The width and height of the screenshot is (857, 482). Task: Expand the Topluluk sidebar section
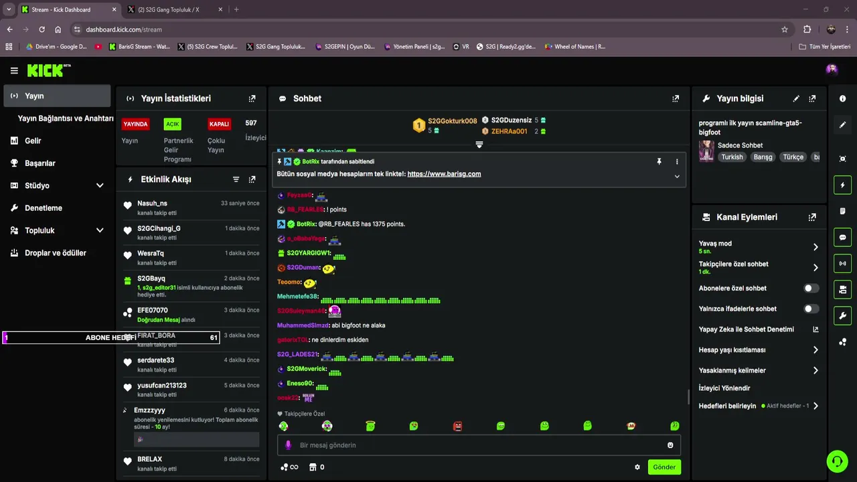pos(100,230)
